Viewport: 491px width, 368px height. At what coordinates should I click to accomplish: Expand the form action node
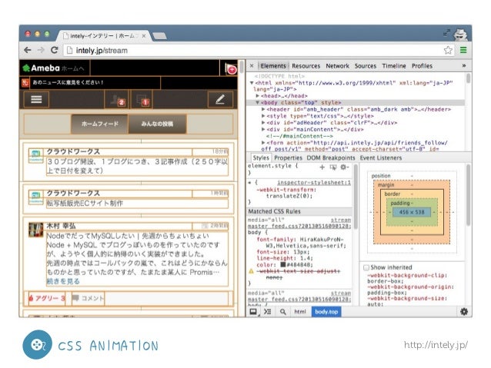coord(263,143)
